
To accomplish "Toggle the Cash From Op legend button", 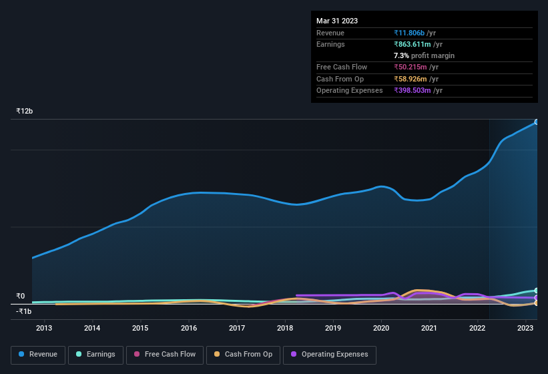I will pyautogui.click(x=243, y=355).
